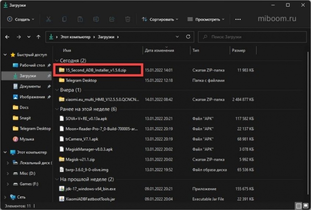
Task: Expand the Локальный диск node
Action: pos(7,163)
